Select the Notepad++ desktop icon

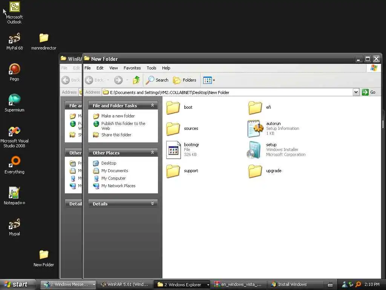point(14,196)
